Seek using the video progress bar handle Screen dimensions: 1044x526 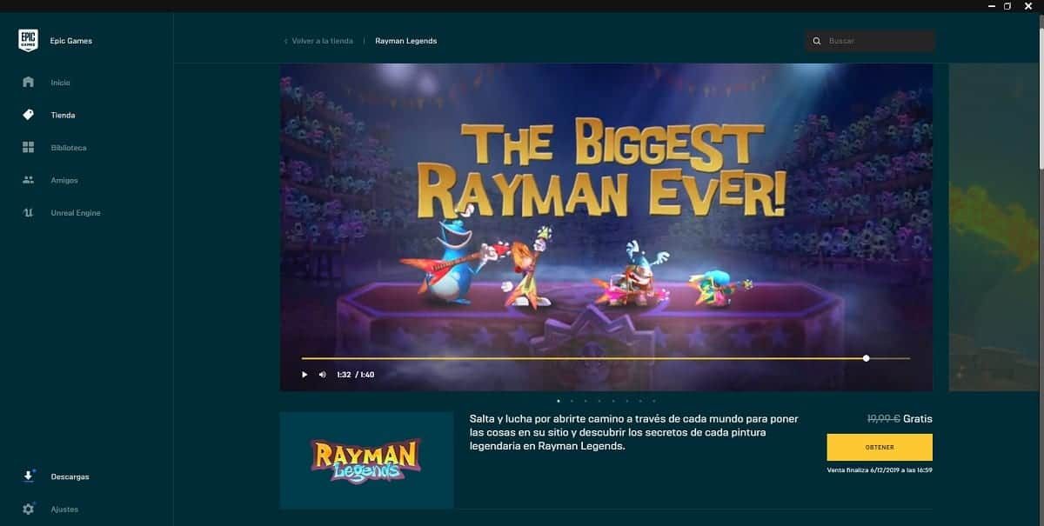tap(866, 358)
